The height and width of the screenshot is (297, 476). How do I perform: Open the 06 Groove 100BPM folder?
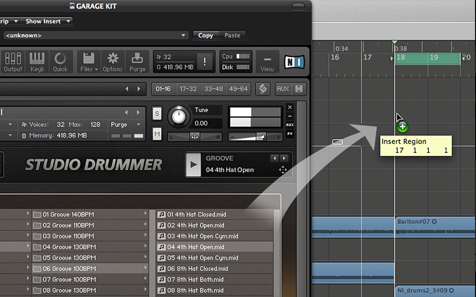89,269
